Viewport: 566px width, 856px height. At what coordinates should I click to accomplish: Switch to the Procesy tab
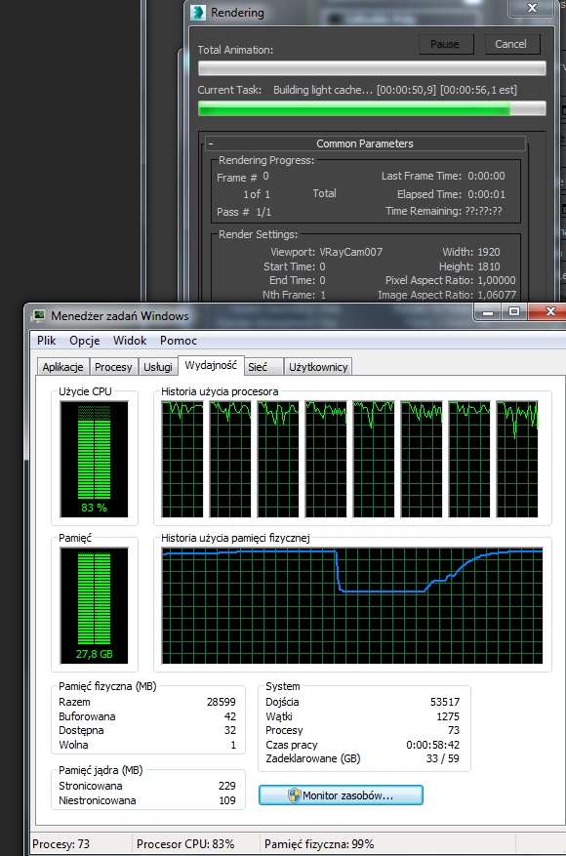113,367
